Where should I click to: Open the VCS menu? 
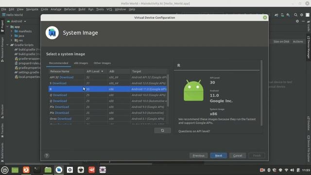pos(109,9)
